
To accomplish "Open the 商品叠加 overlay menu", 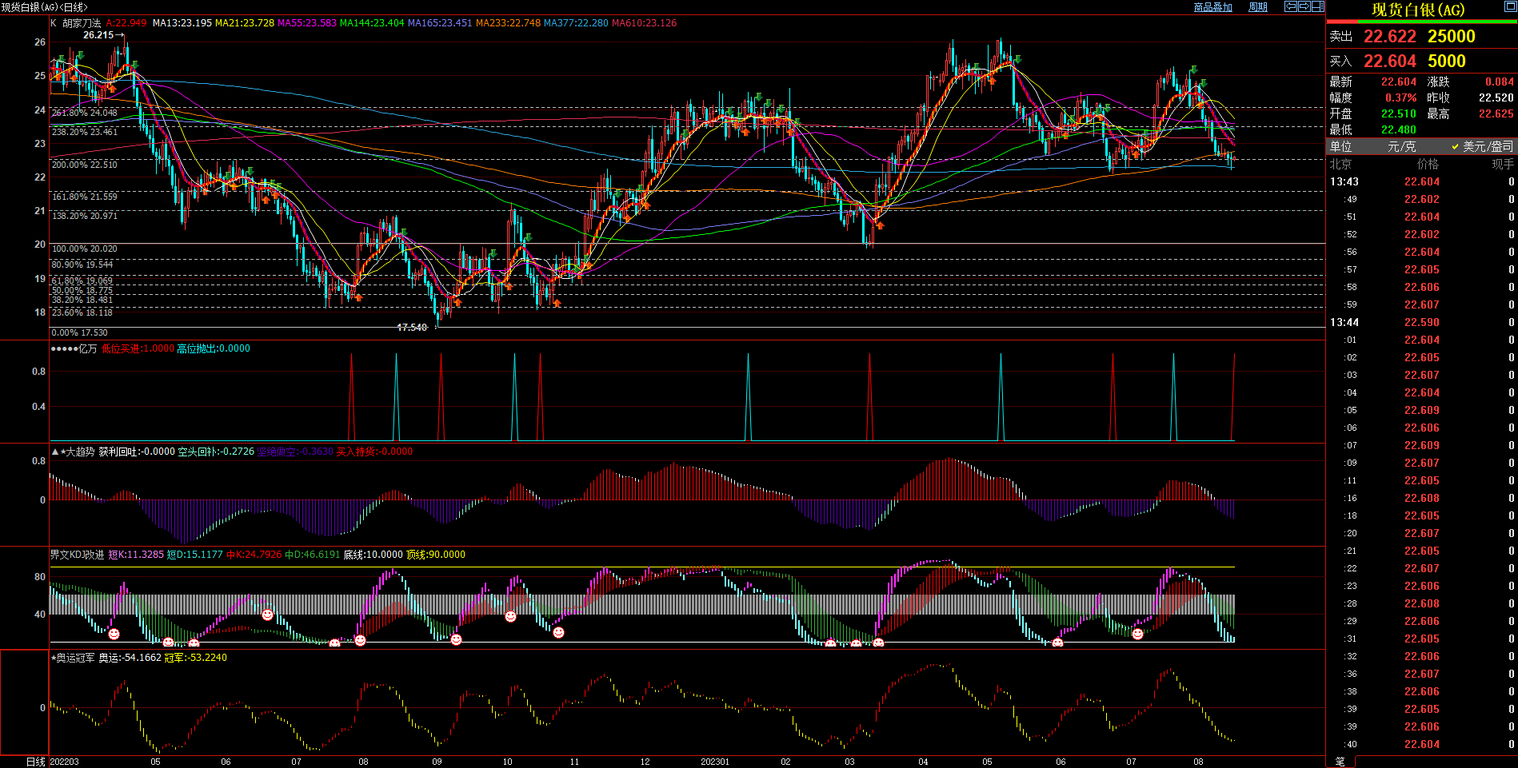I will point(1212,7).
